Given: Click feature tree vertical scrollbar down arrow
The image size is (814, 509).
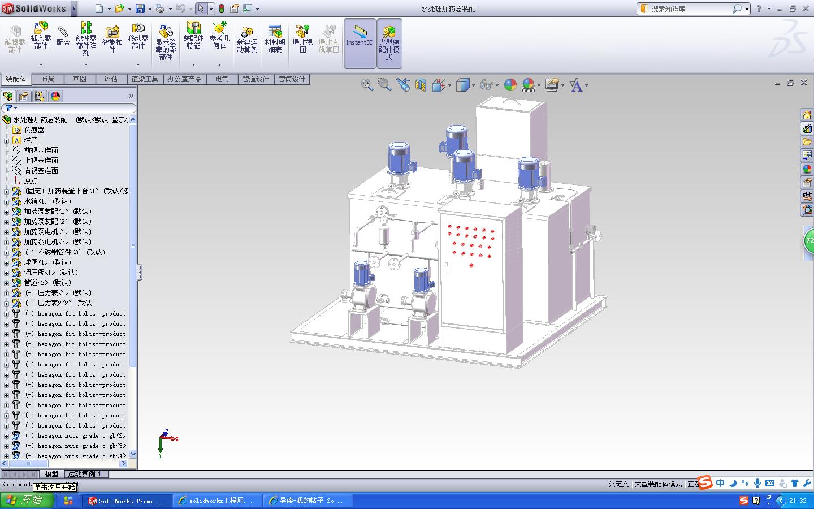Looking at the screenshot, I should pyautogui.click(x=133, y=454).
